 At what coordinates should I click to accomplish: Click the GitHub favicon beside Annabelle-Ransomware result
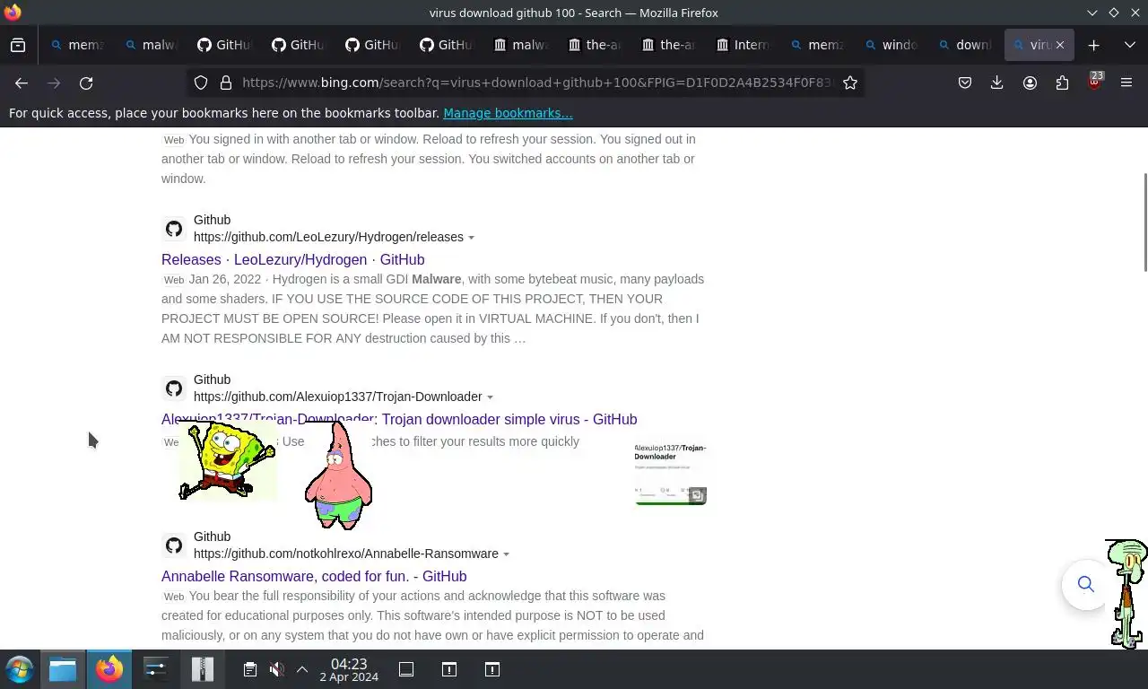click(174, 545)
